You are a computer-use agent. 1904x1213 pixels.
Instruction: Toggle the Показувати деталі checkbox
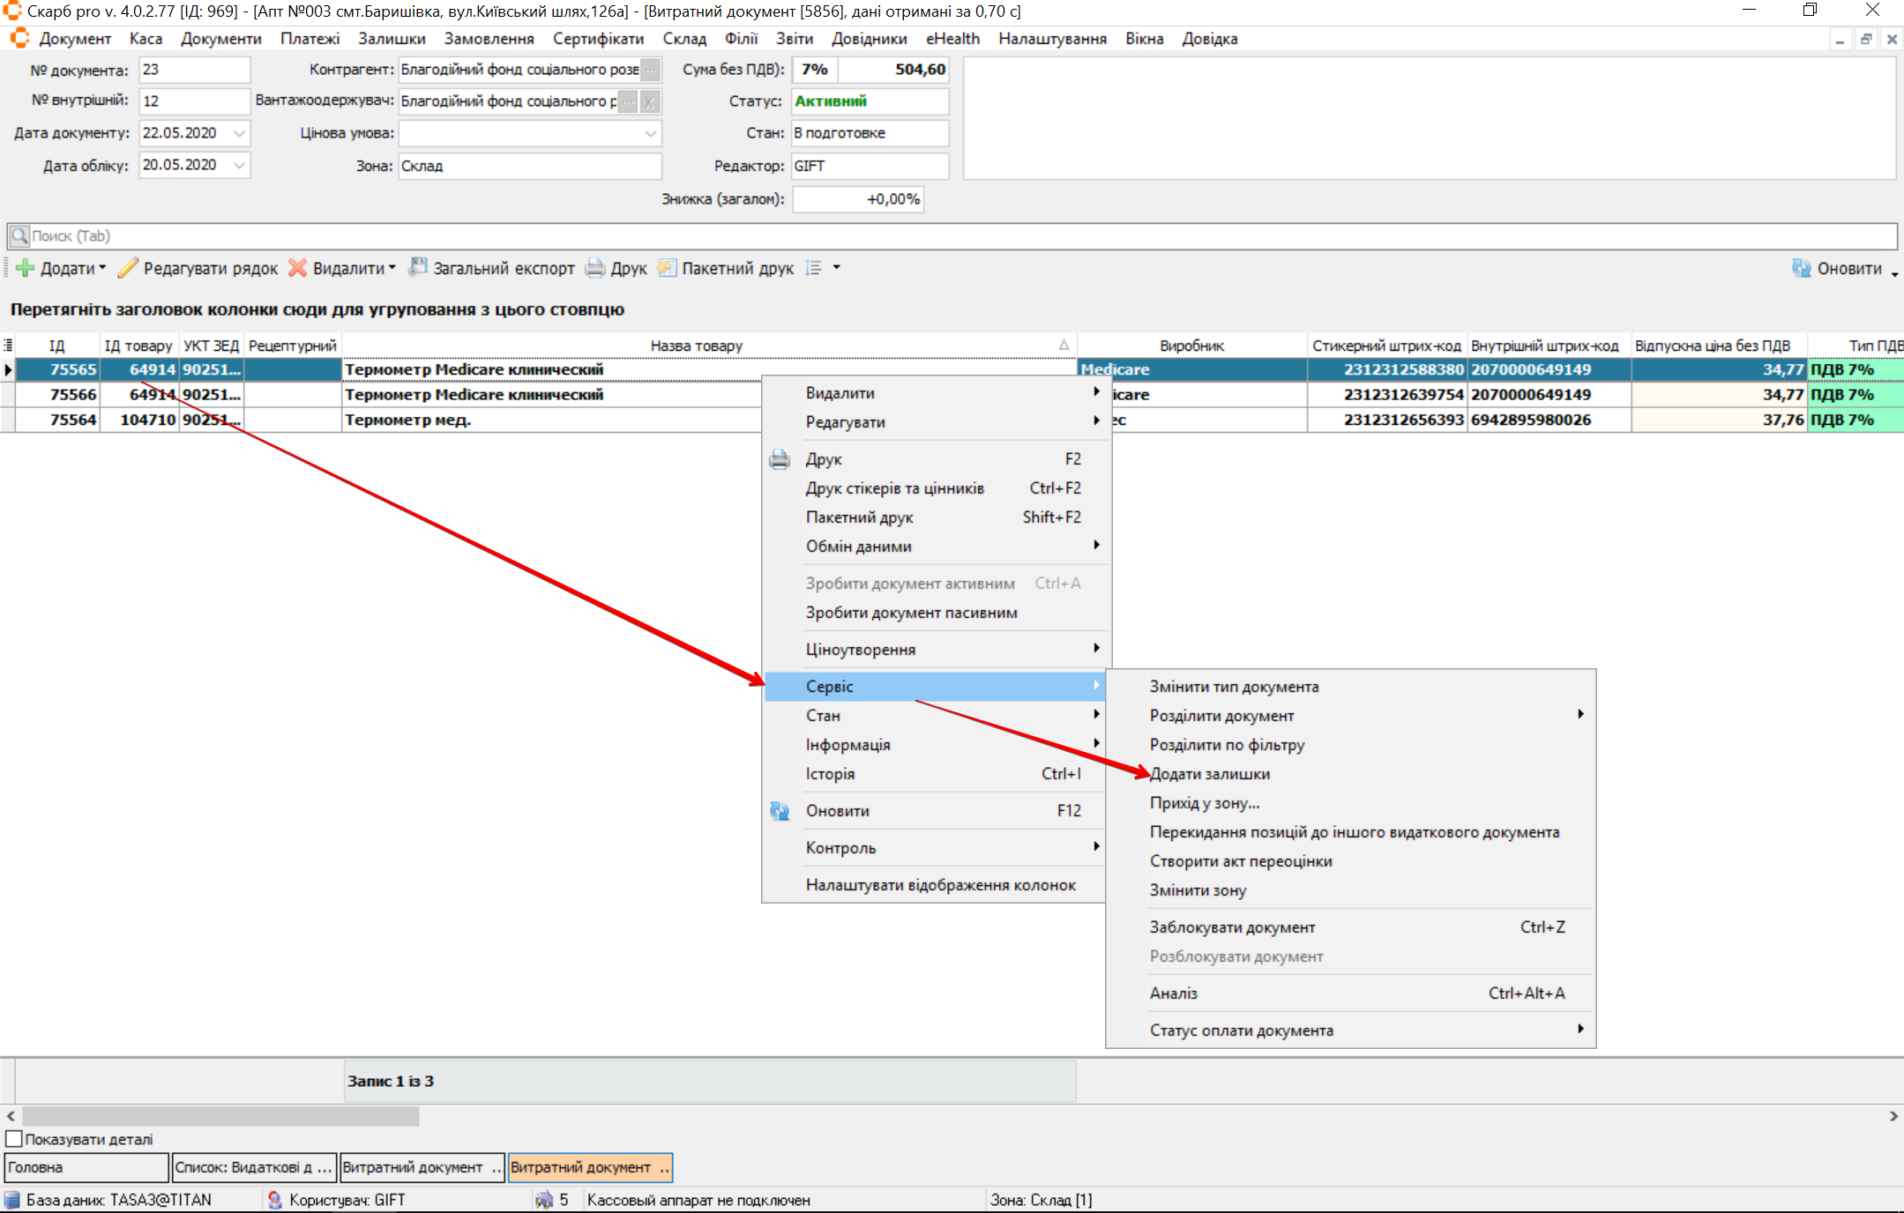point(14,1139)
